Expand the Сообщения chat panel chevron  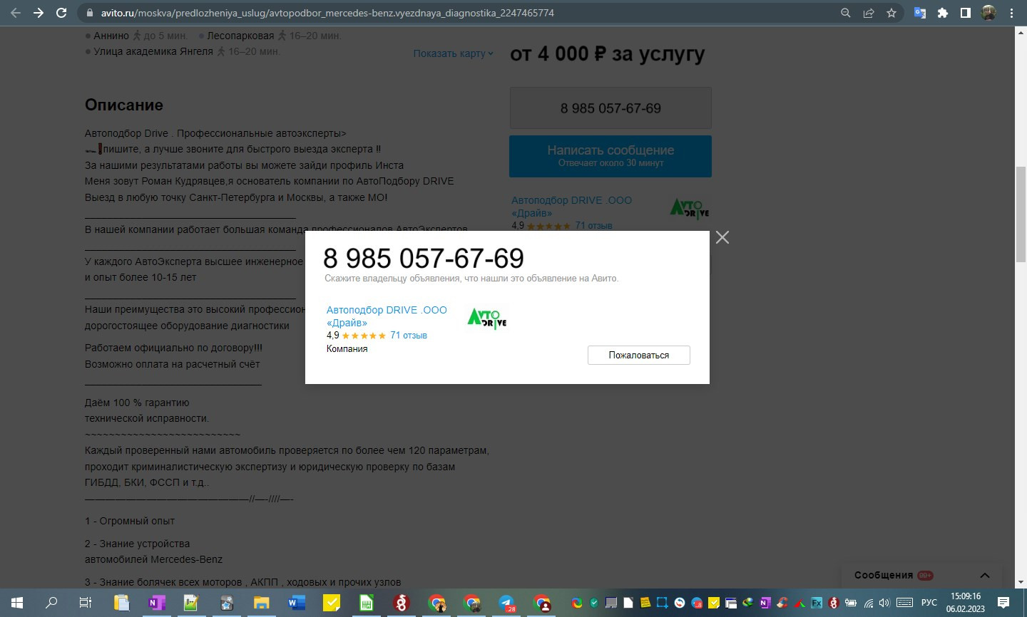tap(985, 575)
